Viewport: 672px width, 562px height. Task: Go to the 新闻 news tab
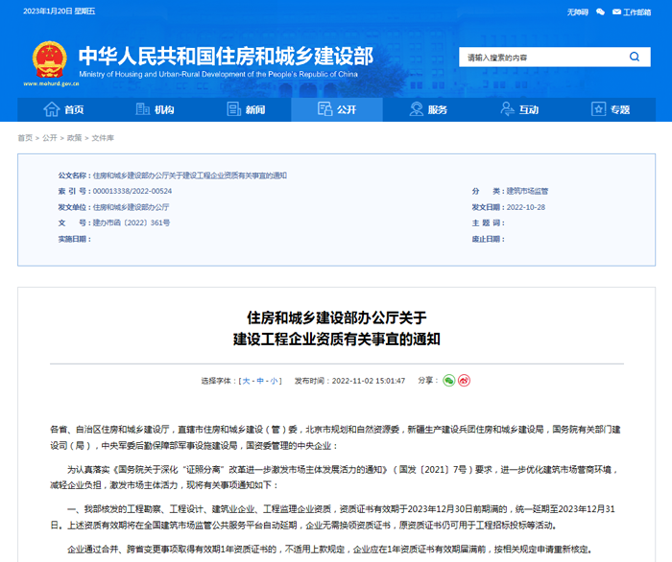coord(246,109)
